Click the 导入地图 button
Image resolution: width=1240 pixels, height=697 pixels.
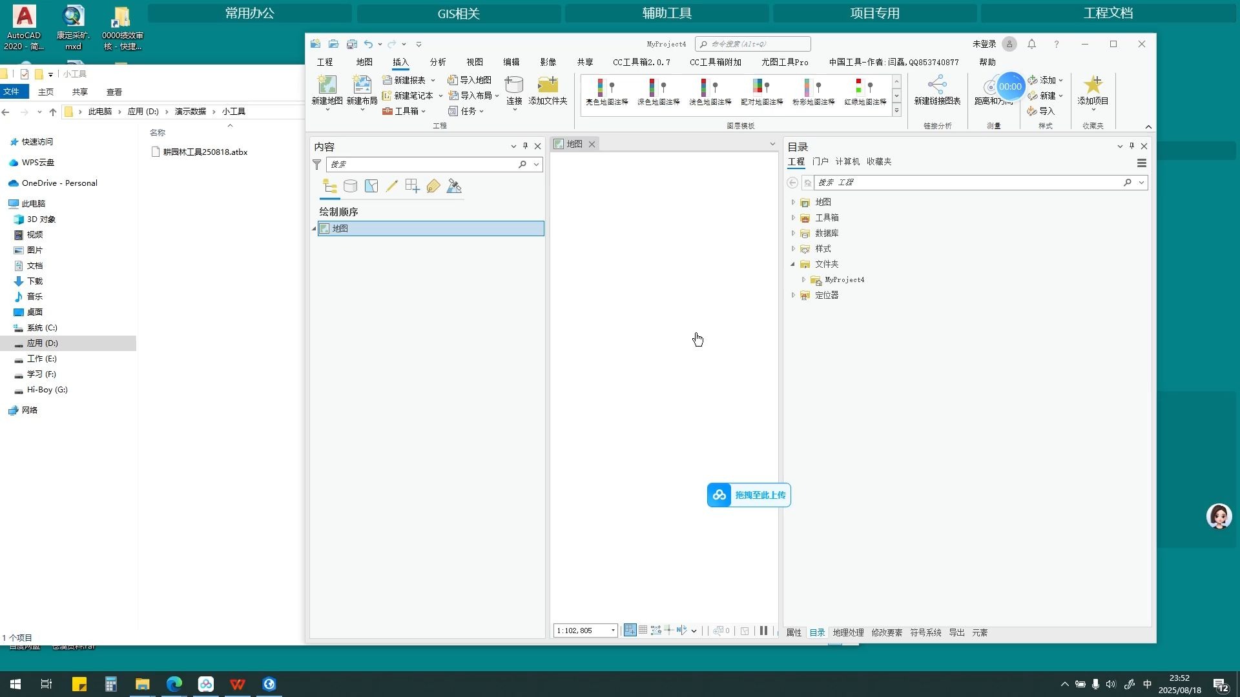[x=470, y=80]
